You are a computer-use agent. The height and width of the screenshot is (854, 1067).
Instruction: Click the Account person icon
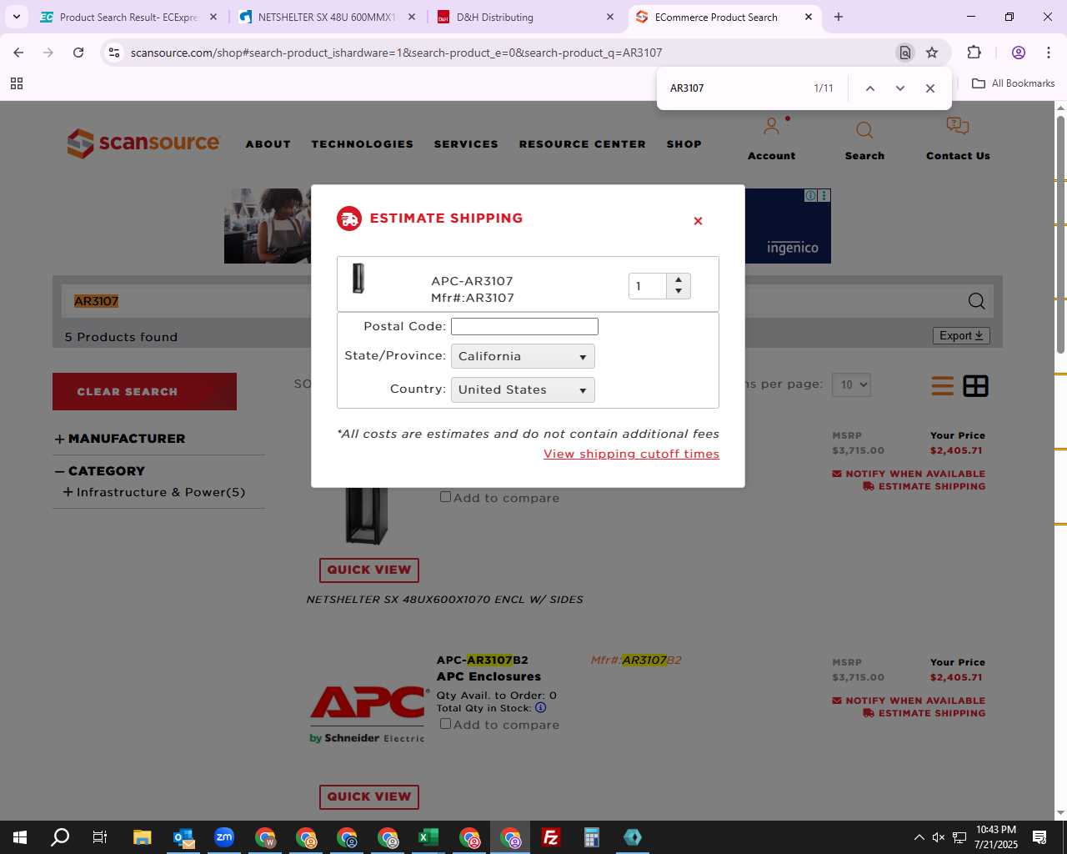pyautogui.click(x=772, y=127)
